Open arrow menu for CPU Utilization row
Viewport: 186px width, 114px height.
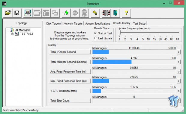pyautogui.click(x=179, y=91)
